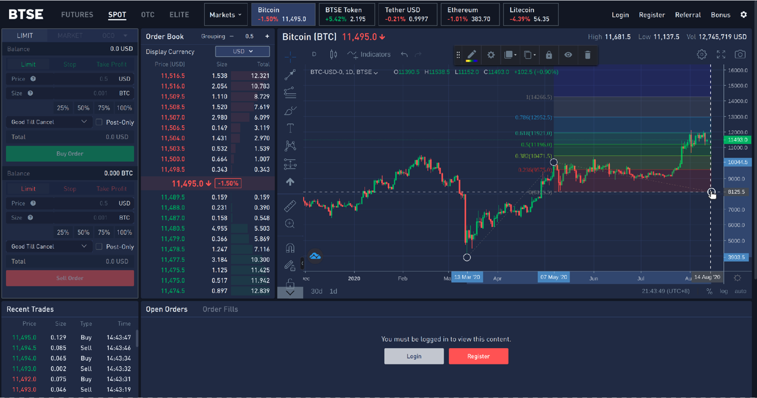Select the Ethereum market ticker
This screenshot has height=398, width=757.
(470, 14)
